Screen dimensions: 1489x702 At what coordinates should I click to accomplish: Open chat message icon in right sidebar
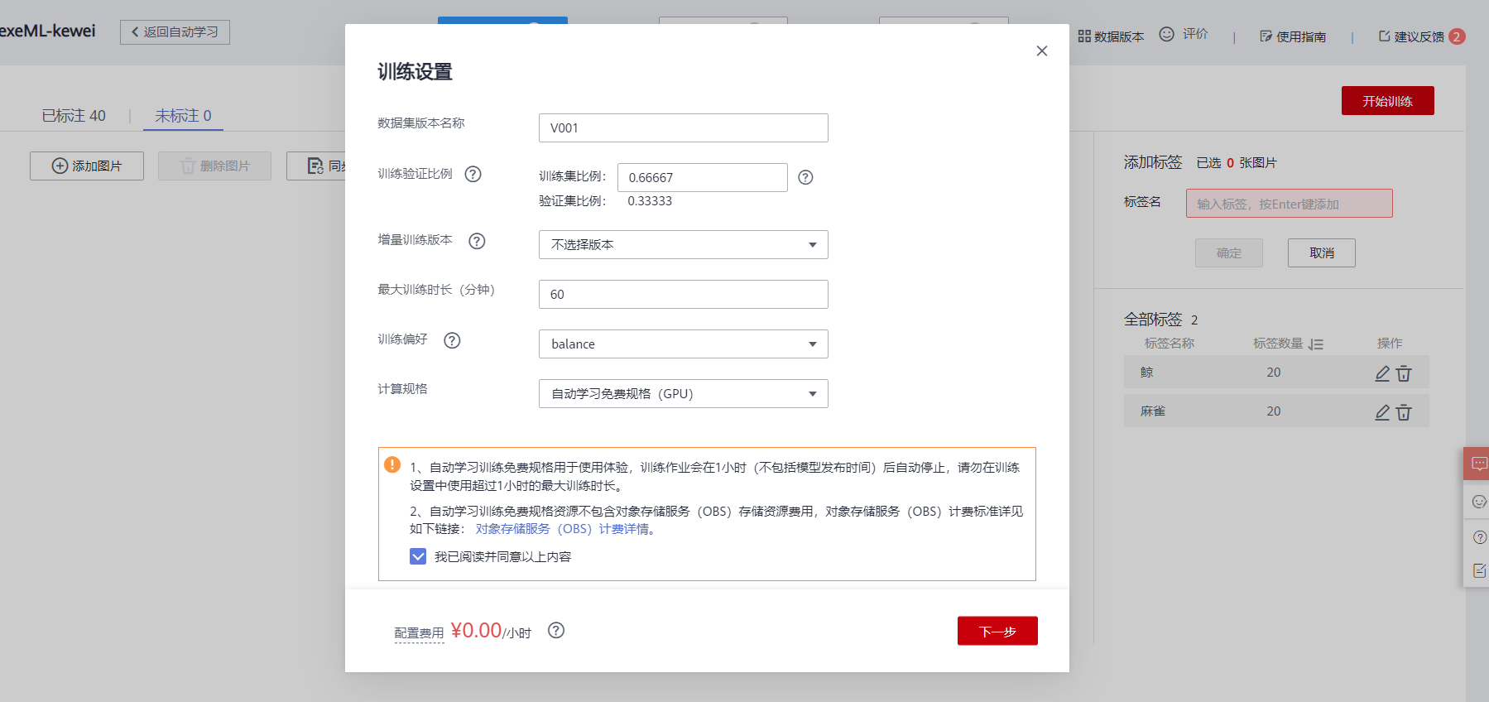coord(1479,464)
